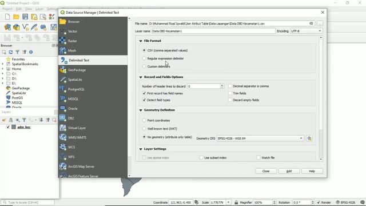The height and width of the screenshot is (206, 366).
Task: Open the Scale dropdown in status bar
Action: coord(228,202)
